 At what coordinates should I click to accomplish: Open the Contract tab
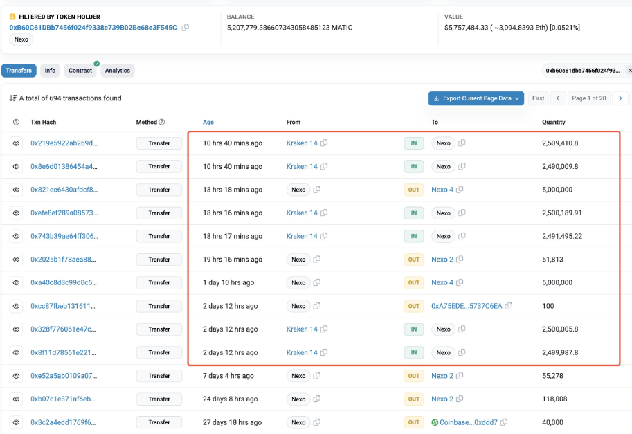tap(80, 71)
